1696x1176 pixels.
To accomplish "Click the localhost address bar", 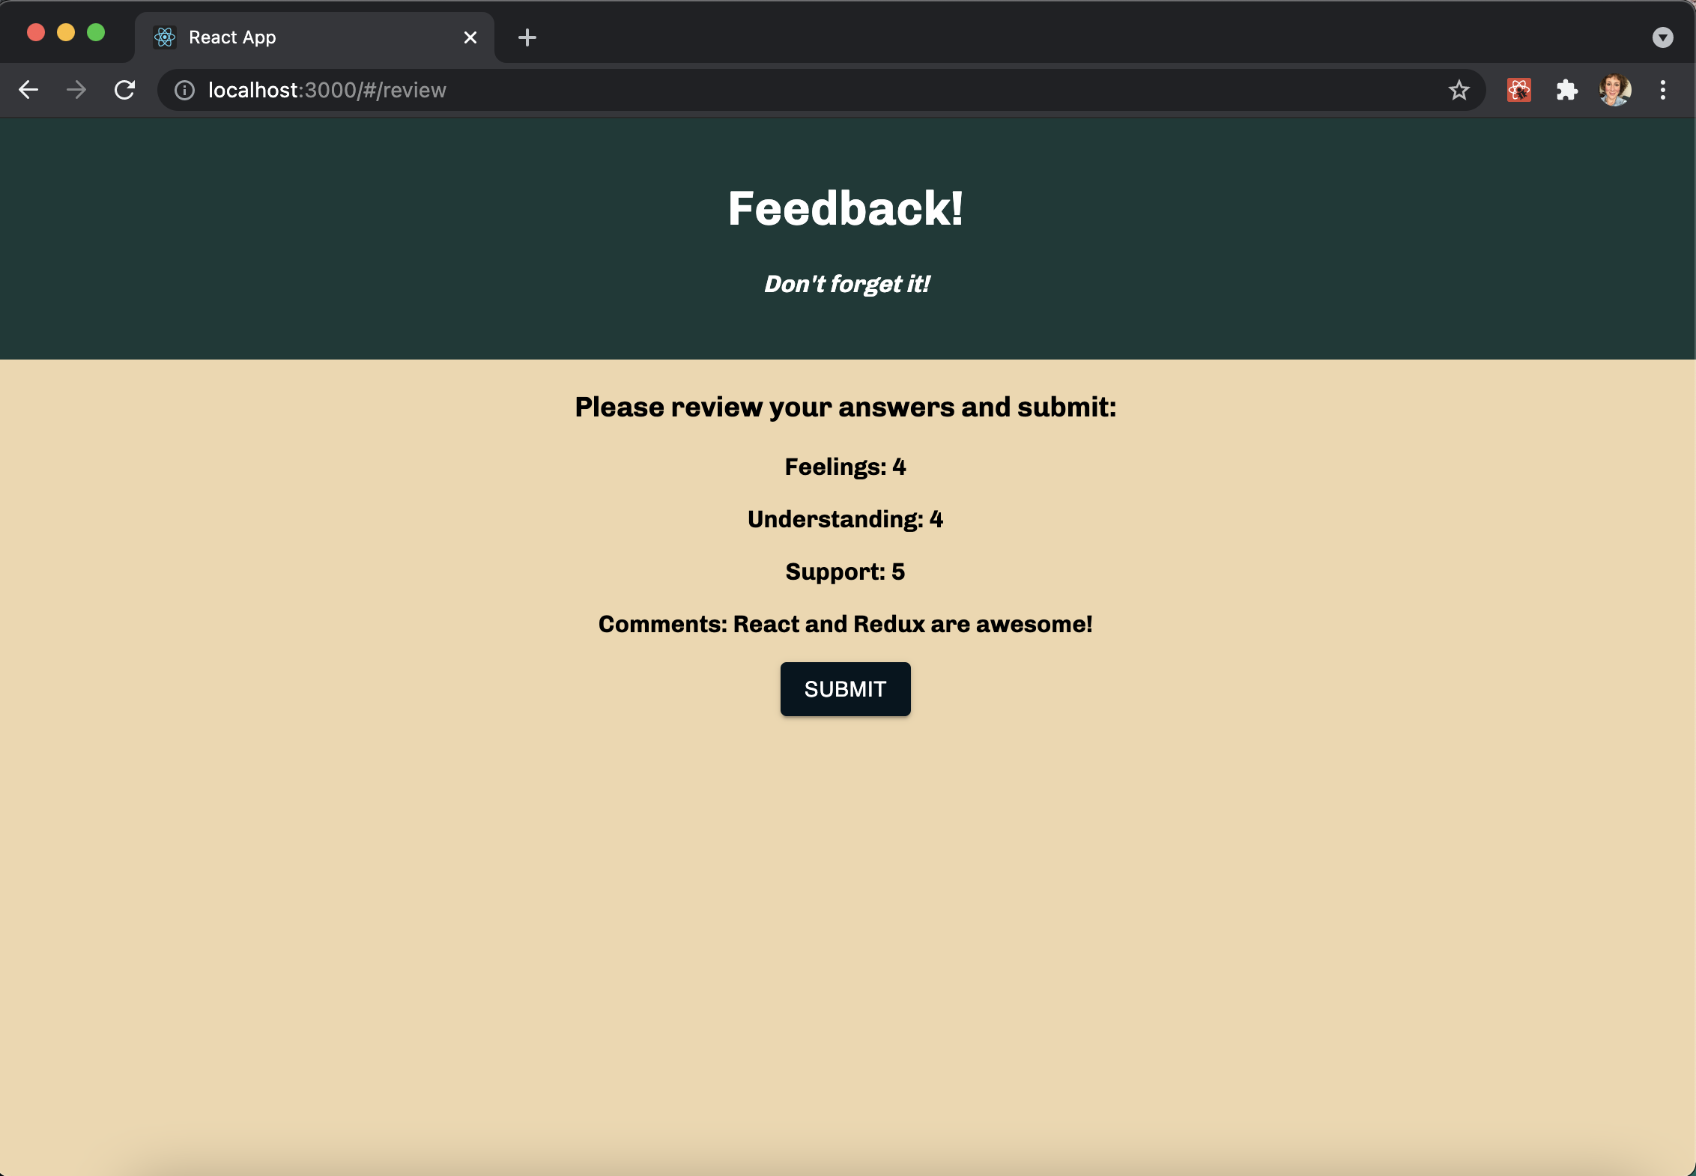I will pyautogui.click(x=749, y=91).
